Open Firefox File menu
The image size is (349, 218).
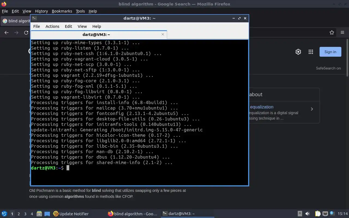[x=5, y=11]
